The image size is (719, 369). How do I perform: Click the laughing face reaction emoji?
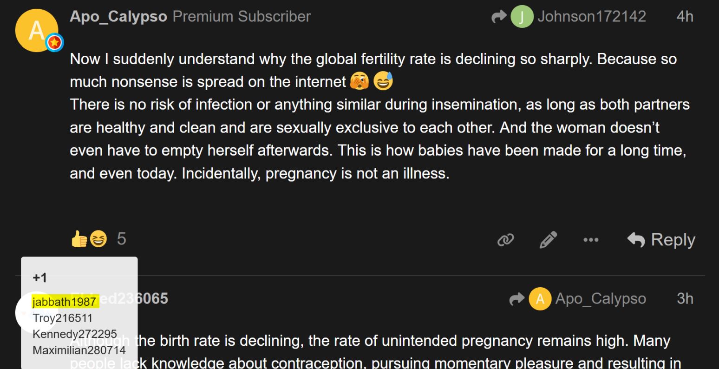[x=98, y=239]
